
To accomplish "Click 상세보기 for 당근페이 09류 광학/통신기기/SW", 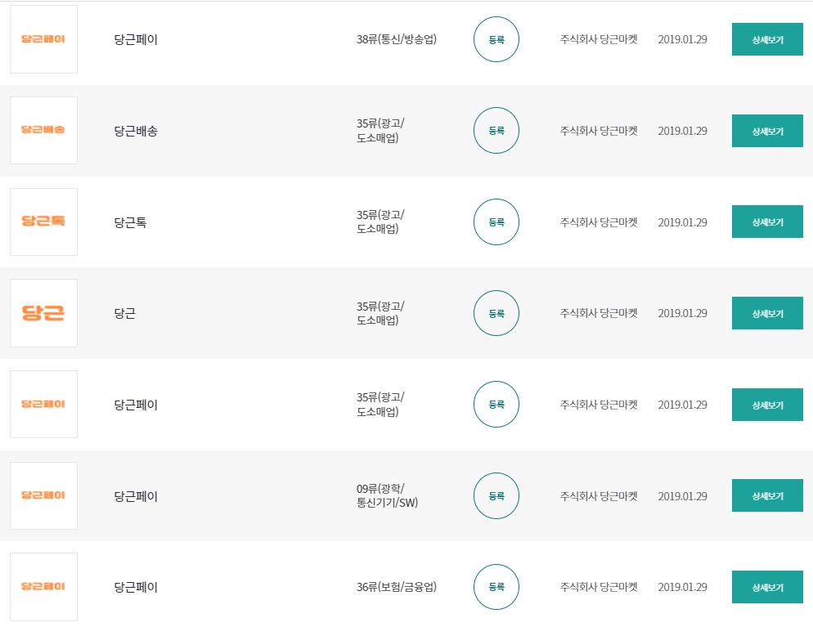I will coord(766,496).
